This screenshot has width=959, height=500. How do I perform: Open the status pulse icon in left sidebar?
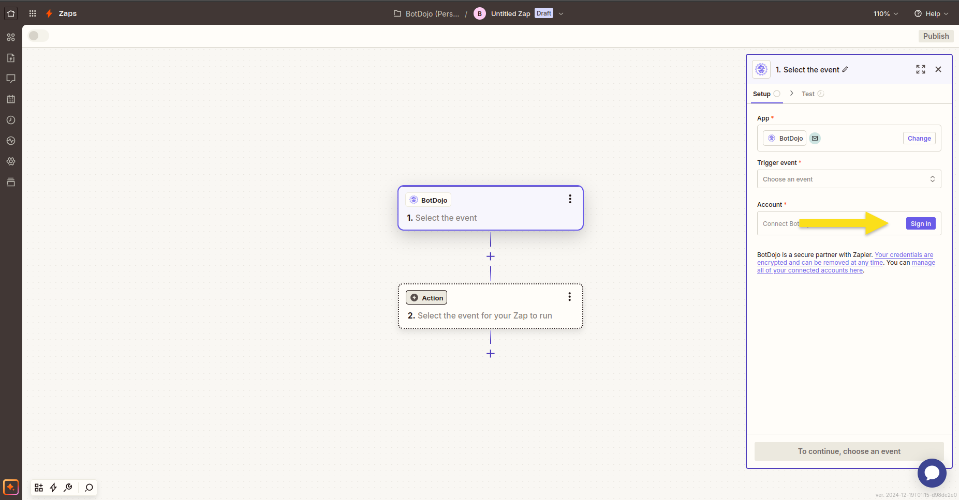(11, 141)
